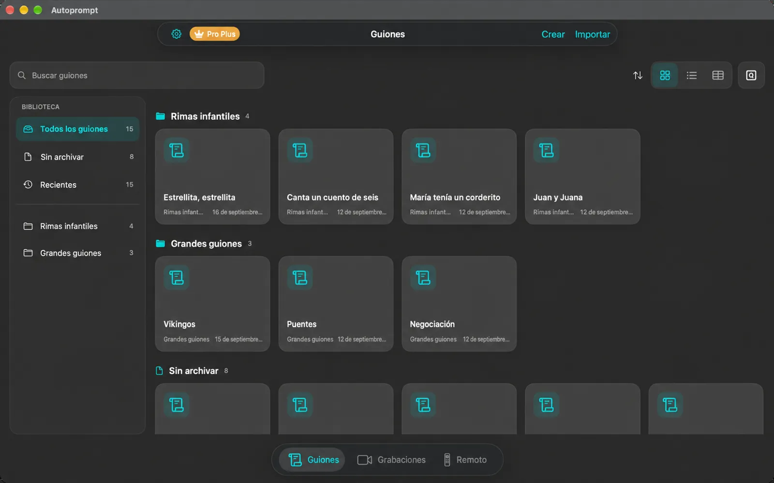This screenshot has width=774, height=483.
Task: Click the count 15 beside Recientes
Action: (130, 185)
